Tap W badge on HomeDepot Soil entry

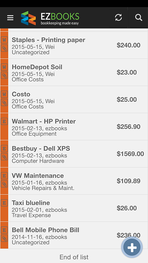[x=4, y=67]
